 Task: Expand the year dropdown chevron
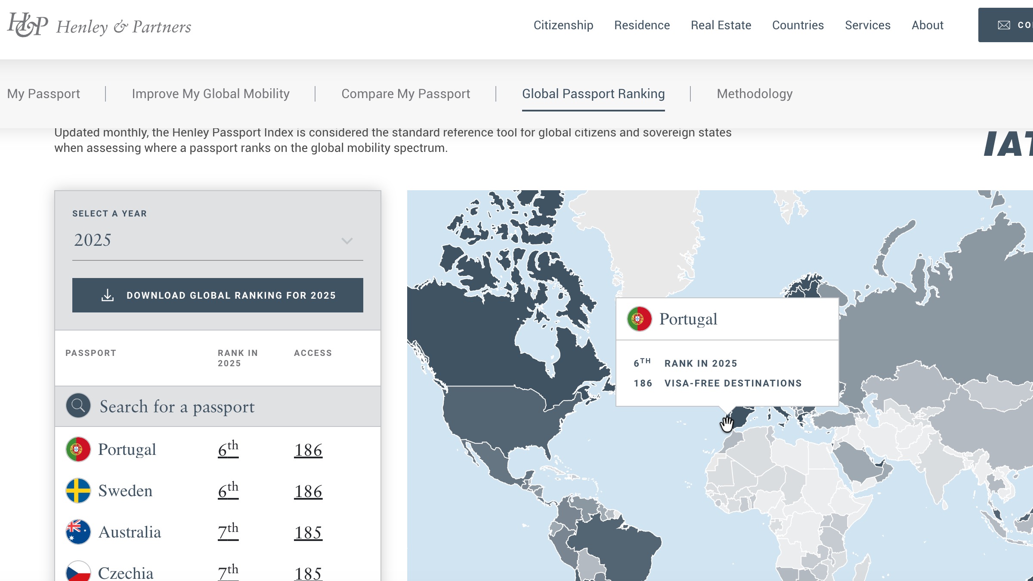click(347, 241)
